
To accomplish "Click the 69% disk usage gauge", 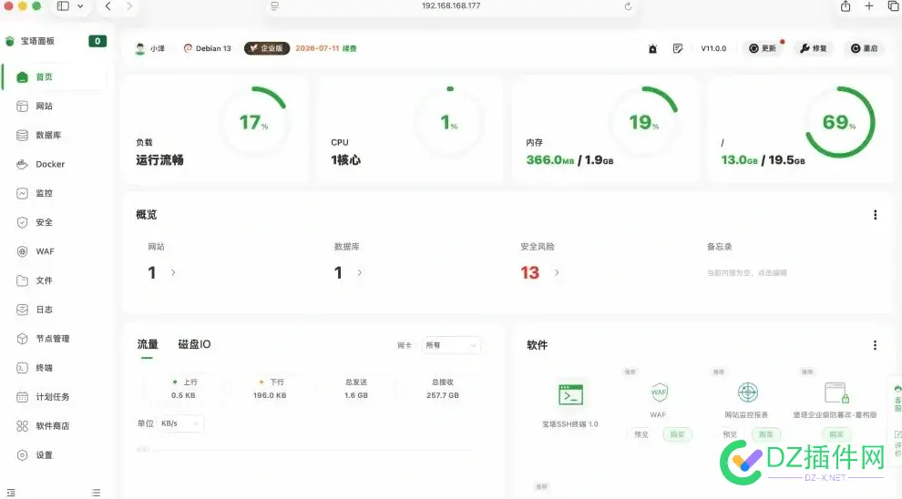I will tap(839, 122).
